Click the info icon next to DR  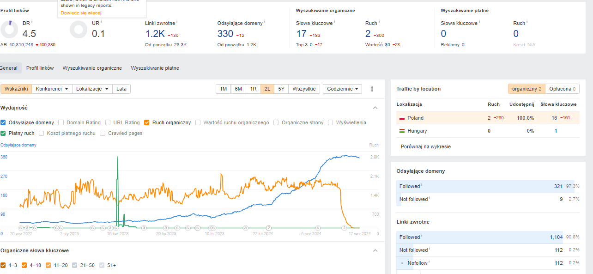click(32, 22)
